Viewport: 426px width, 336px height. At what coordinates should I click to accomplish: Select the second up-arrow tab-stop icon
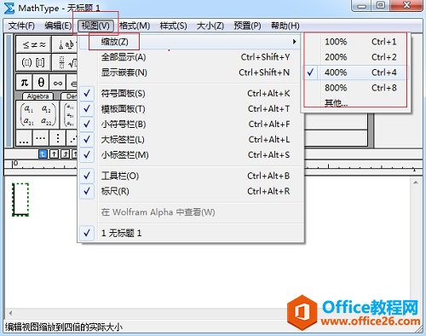tap(65, 154)
